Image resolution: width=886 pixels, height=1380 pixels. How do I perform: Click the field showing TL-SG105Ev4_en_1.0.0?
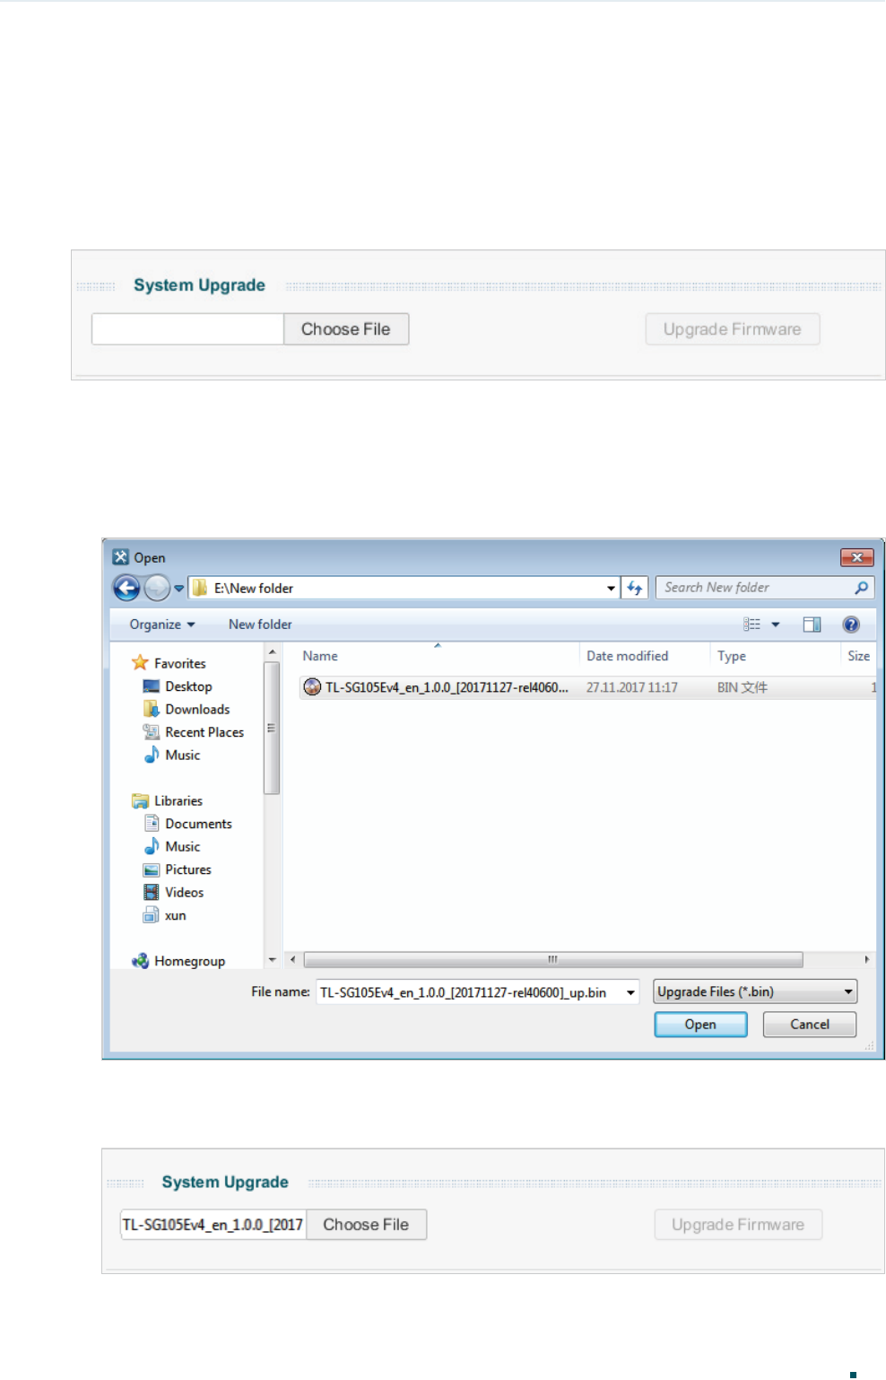[213, 1225]
